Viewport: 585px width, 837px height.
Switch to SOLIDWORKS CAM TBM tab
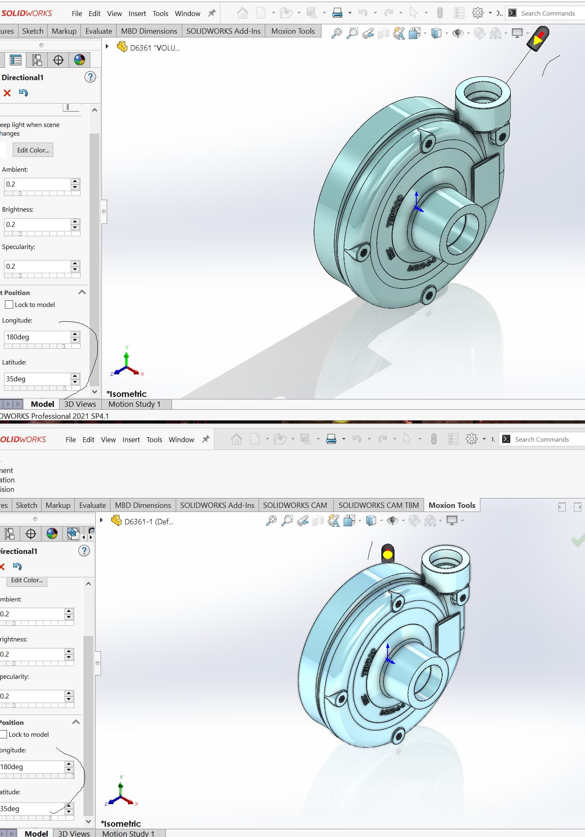point(378,505)
